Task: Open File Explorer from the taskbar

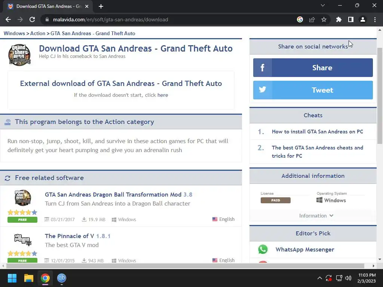Action: pyautogui.click(x=28, y=278)
